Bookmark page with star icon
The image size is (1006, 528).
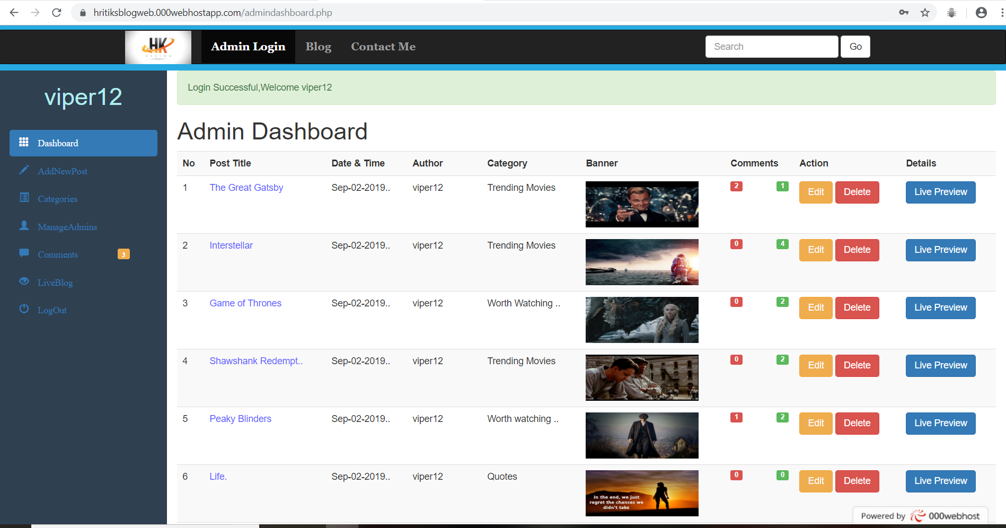pos(925,12)
